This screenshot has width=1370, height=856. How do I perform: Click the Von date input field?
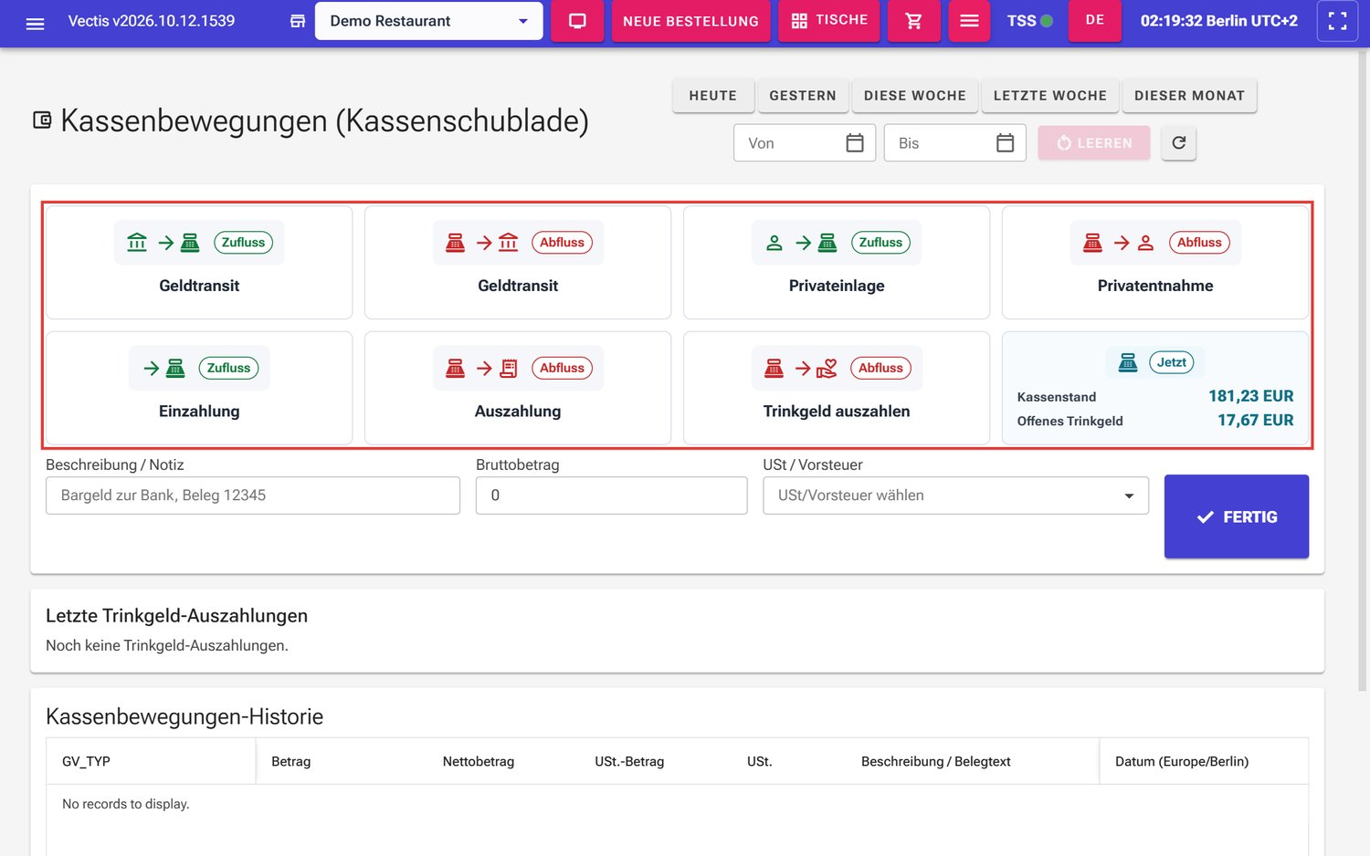805,143
